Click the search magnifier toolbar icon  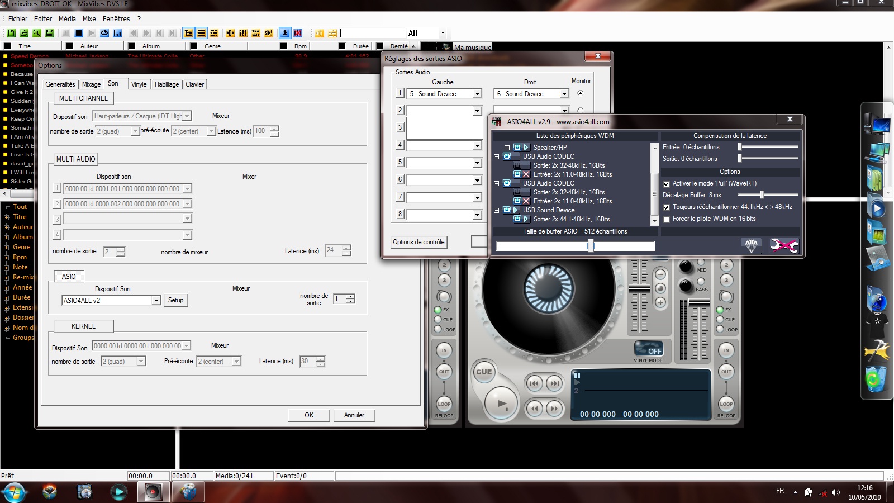point(37,34)
